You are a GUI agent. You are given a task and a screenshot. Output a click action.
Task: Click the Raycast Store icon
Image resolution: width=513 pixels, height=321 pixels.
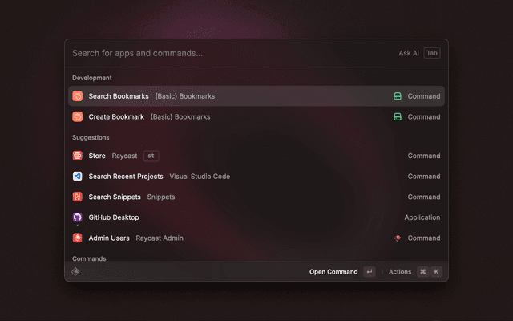click(78, 156)
